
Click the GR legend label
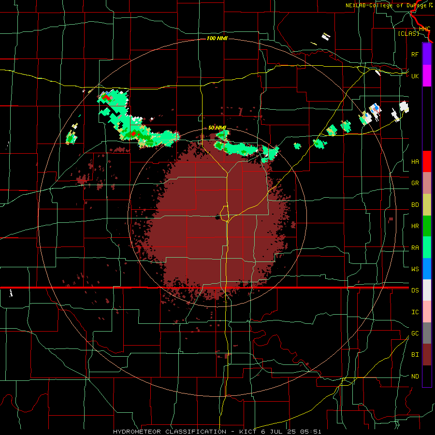click(x=415, y=183)
